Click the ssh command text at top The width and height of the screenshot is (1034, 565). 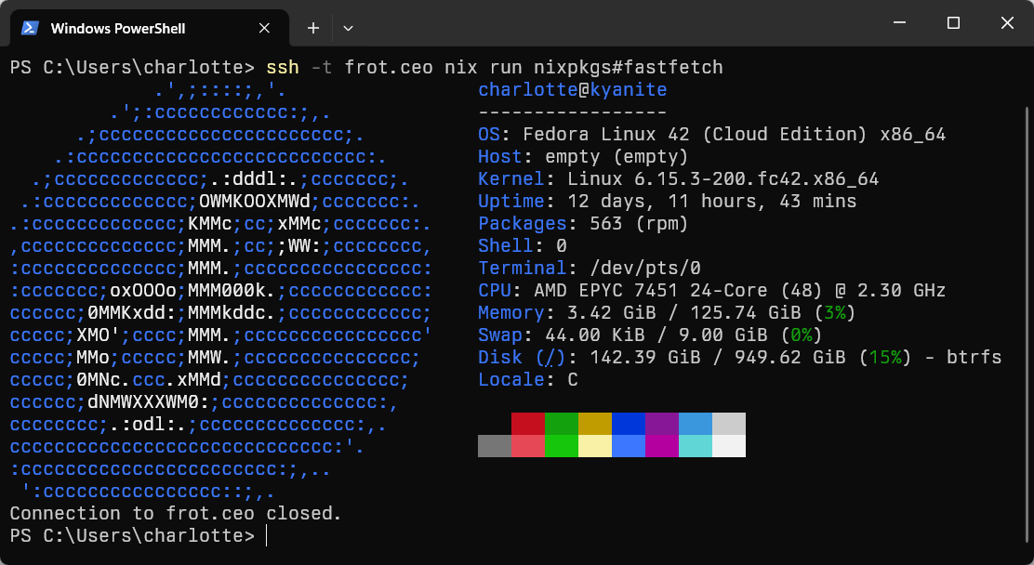[x=283, y=67]
